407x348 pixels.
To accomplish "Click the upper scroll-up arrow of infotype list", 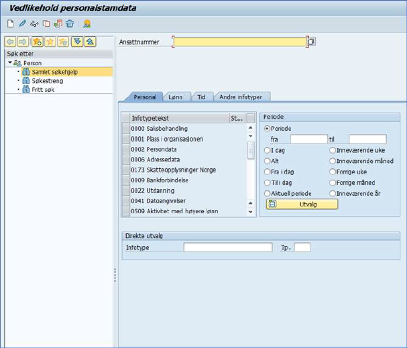I will click(251, 127).
